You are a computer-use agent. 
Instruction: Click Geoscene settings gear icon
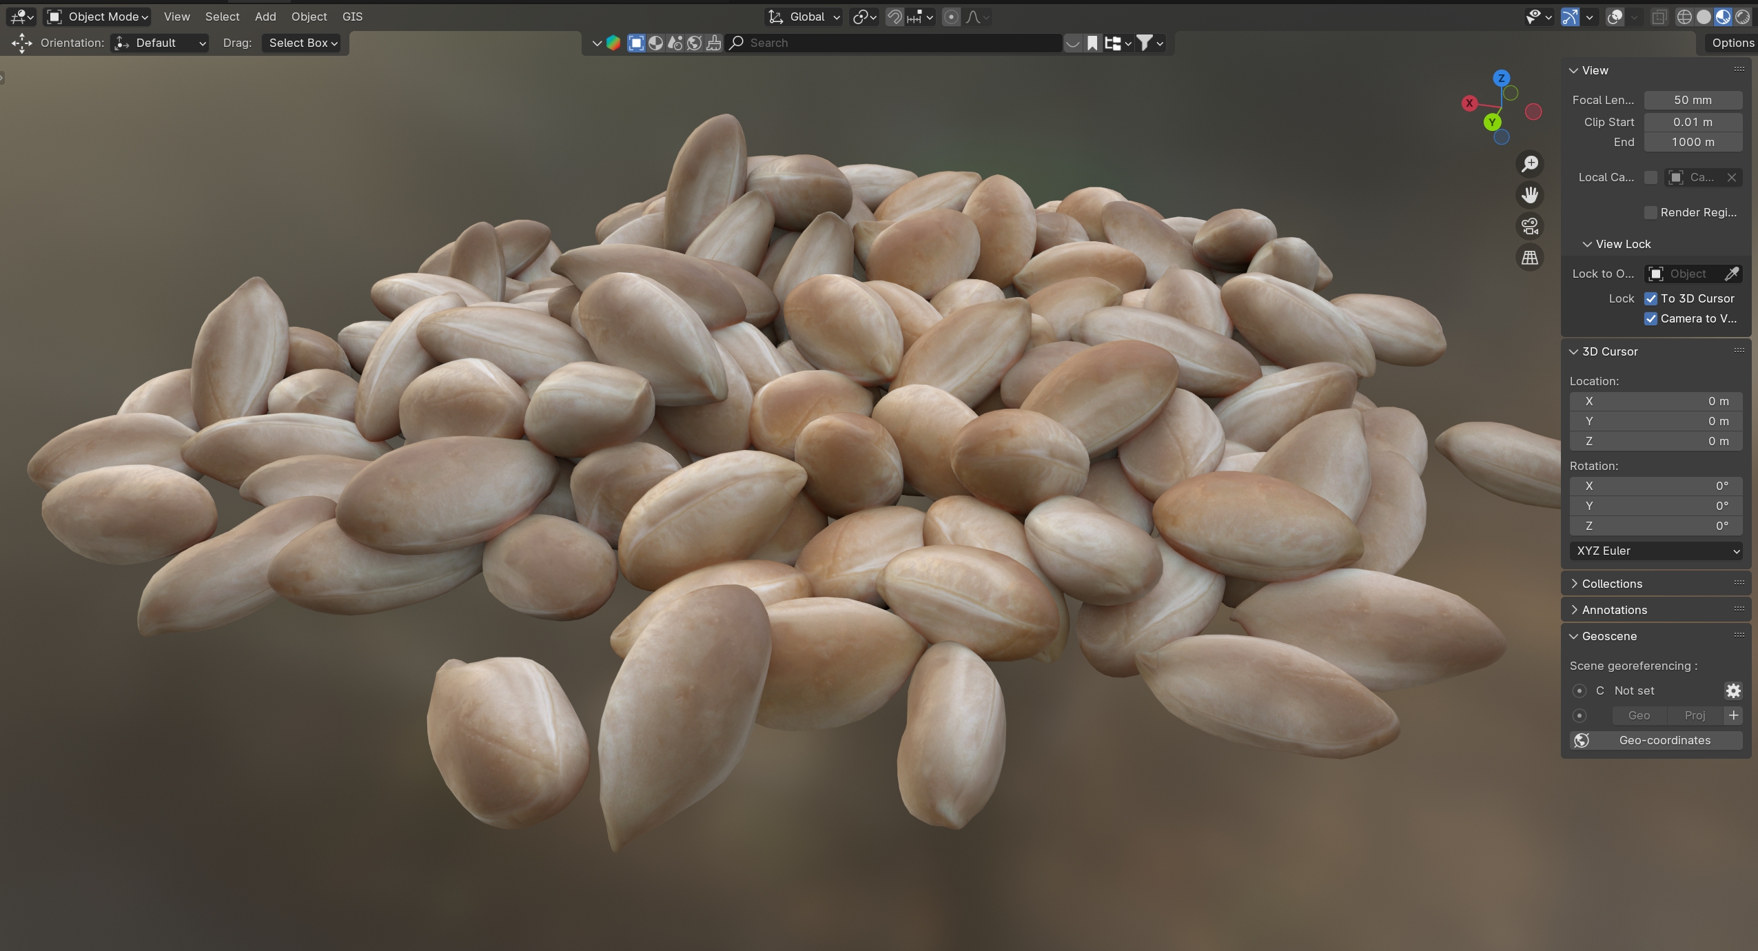1733,691
